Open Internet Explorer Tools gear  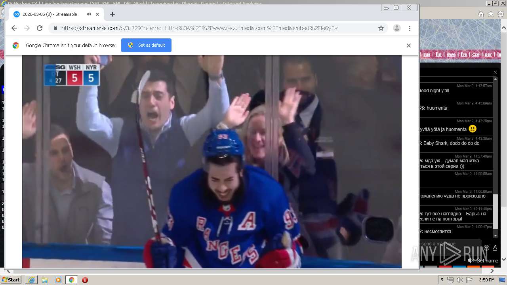coord(501,14)
